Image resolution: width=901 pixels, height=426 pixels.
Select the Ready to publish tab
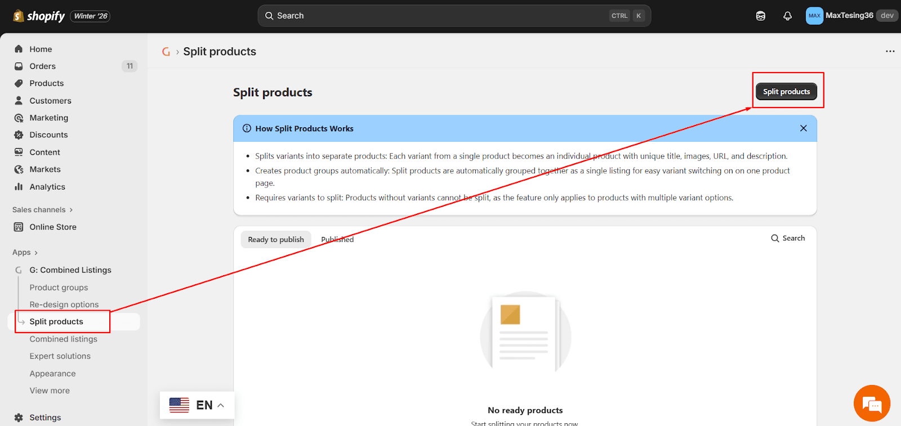[276, 239]
